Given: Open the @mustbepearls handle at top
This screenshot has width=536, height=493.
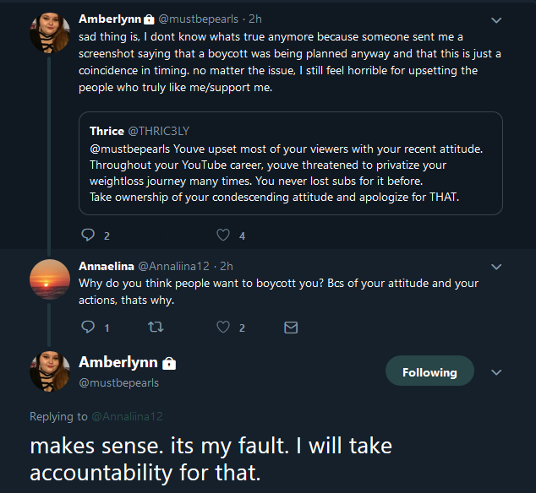Looking at the screenshot, I should pyautogui.click(x=199, y=19).
